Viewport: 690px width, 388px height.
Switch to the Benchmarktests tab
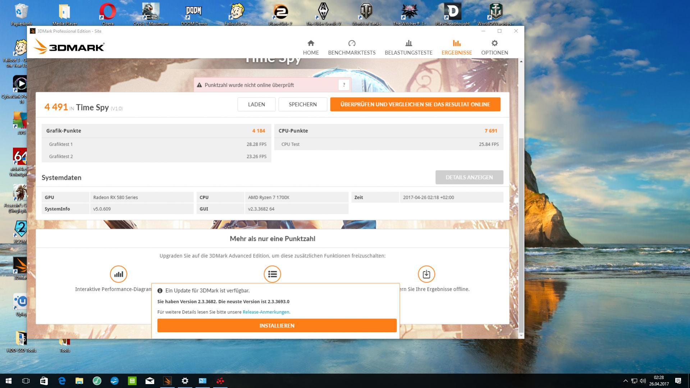point(352,47)
